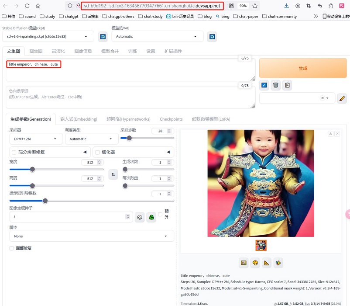Enable the Hires fix checkbox
Viewport: 350px width, 306px height.
pos(14,153)
